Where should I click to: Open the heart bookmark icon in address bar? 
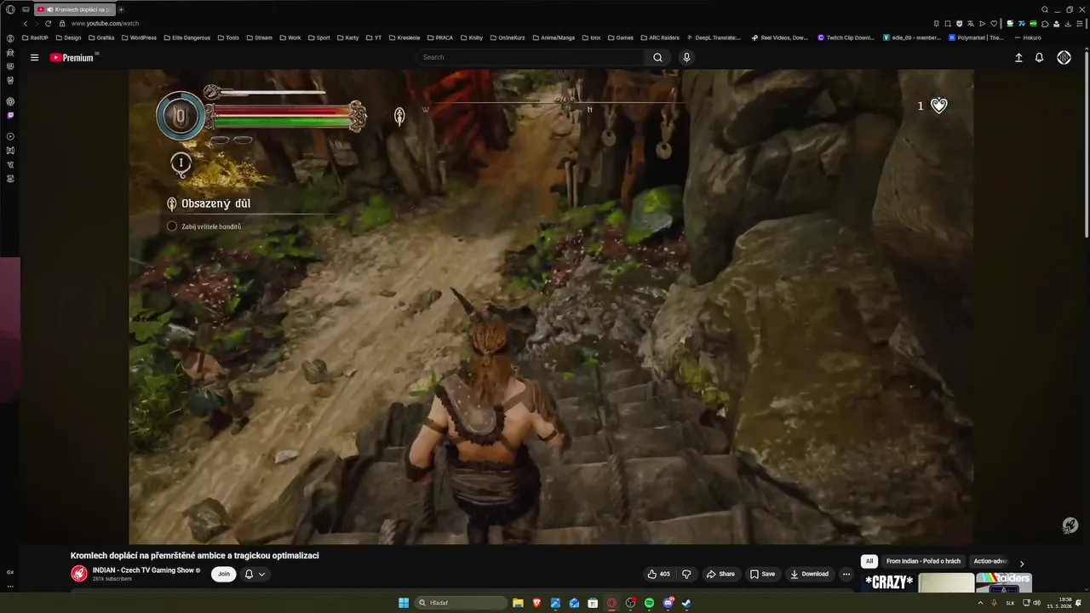[993, 24]
